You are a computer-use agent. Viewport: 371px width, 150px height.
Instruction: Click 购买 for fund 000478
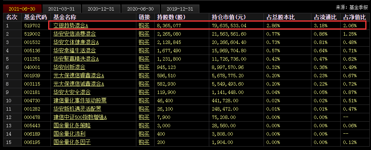pos(144,117)
